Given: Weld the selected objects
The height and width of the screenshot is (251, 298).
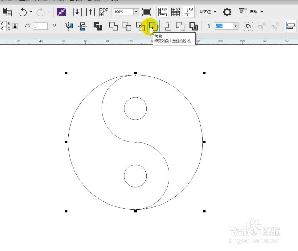Looking at the screenshot, I should pyautogui.click(x=114, y=26).
